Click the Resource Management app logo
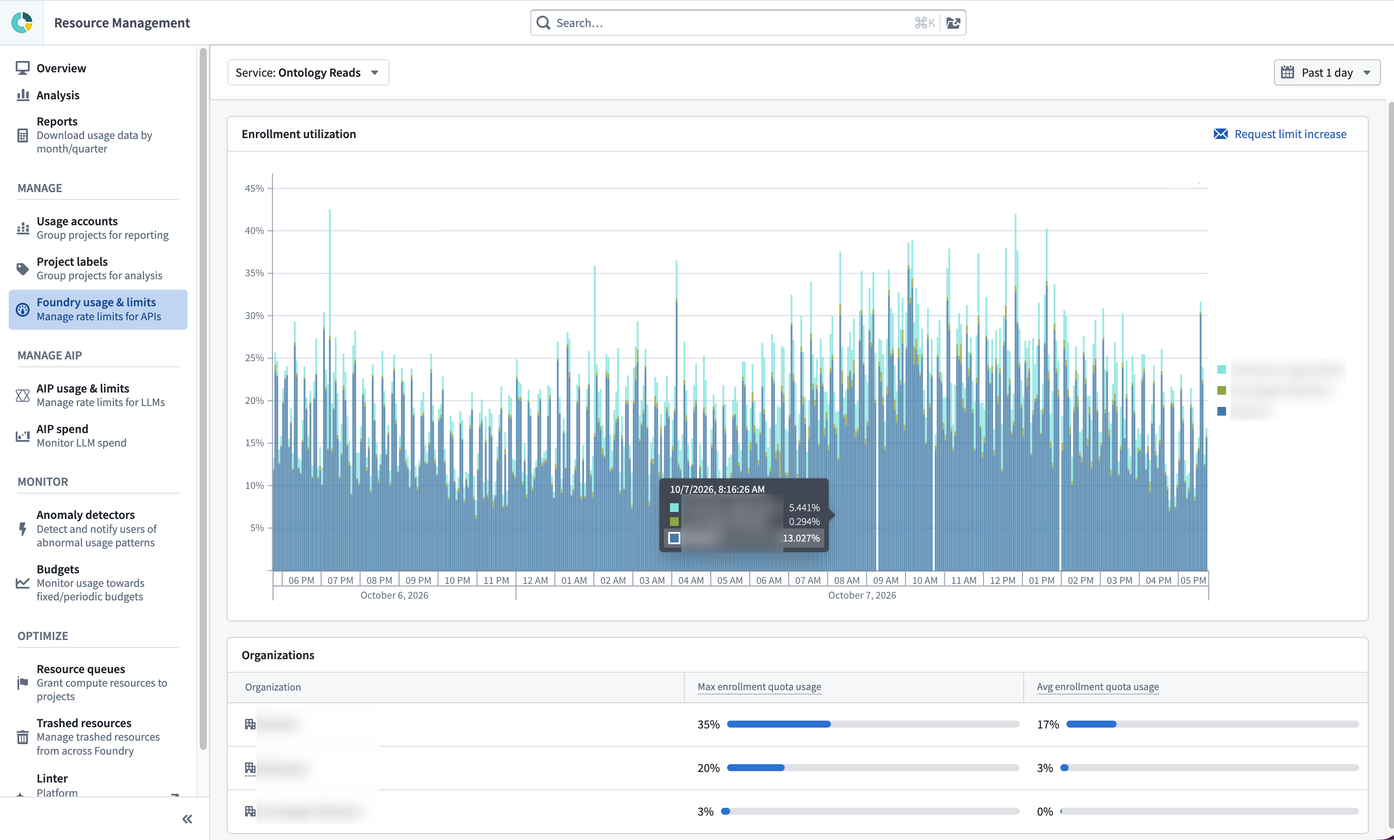Image resolution: width=1394 pixels, height=840 pixels. coord(21,23)
